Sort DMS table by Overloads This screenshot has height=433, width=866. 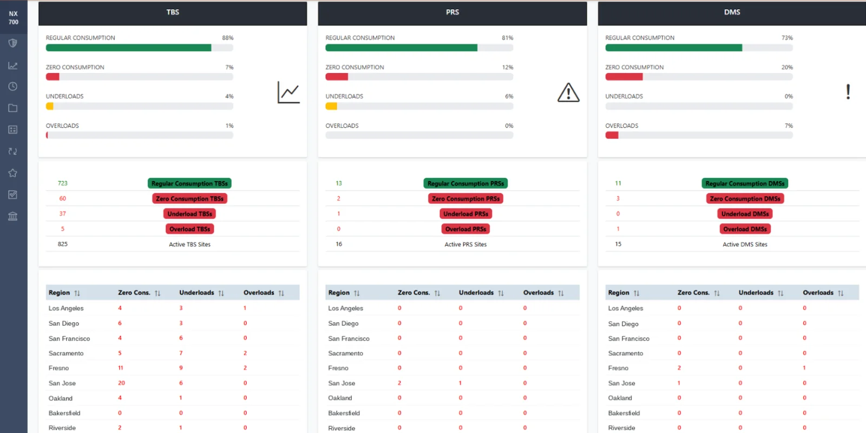pyautogui.click(x=841, y=293)
